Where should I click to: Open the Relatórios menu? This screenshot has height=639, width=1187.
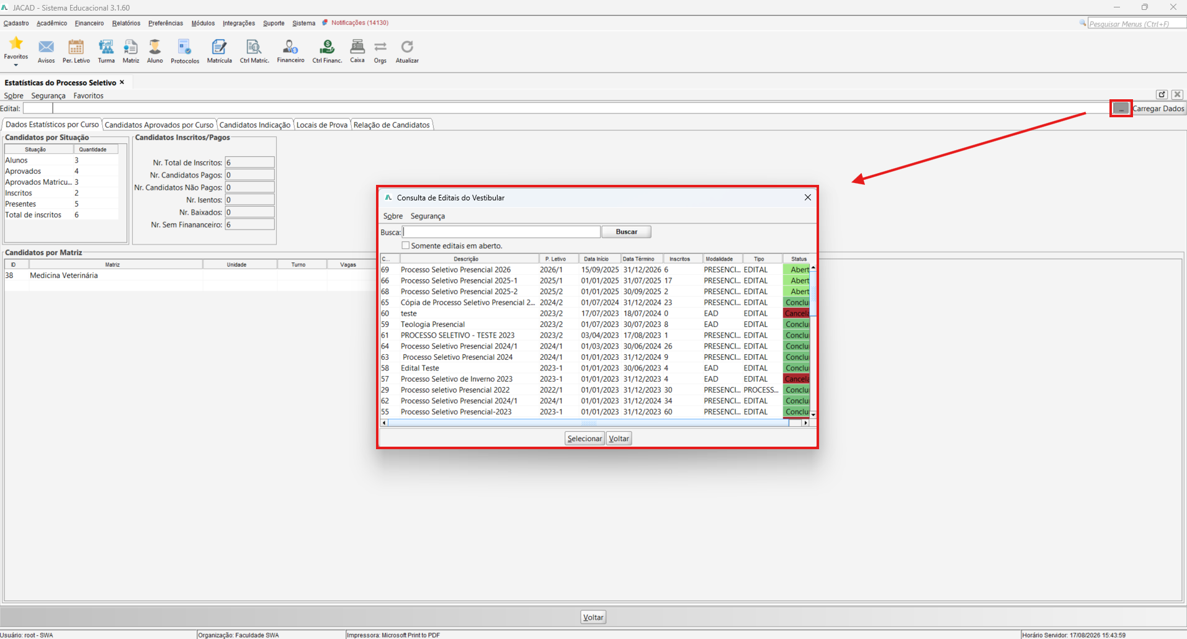pos(126,23)
